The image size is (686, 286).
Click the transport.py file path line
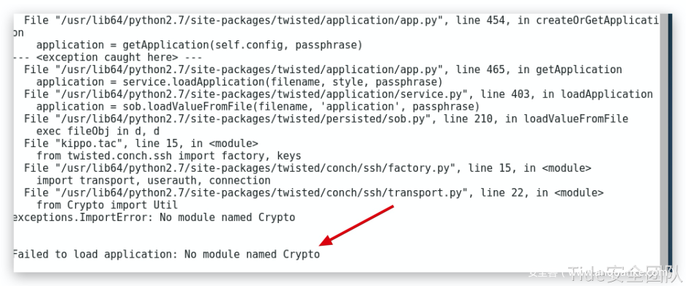tap(313, 193)
